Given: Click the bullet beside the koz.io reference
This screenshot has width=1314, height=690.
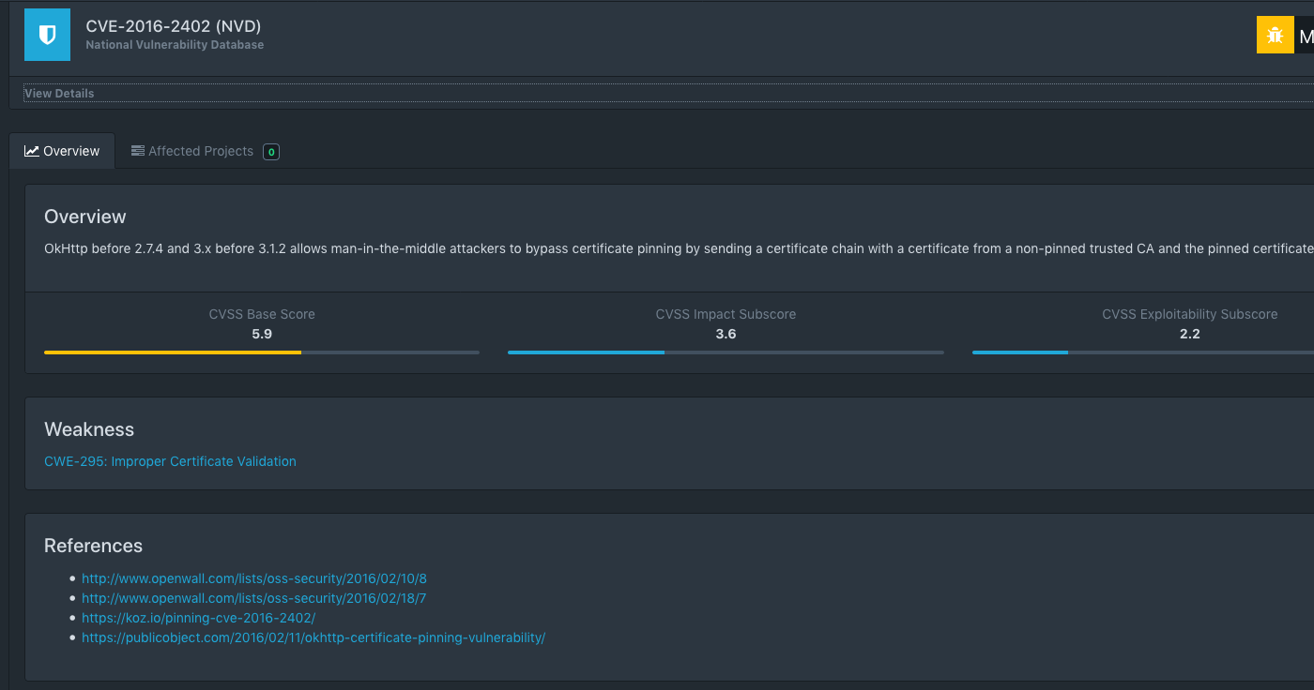Looking at the screenshot, I should coord(70,617).
